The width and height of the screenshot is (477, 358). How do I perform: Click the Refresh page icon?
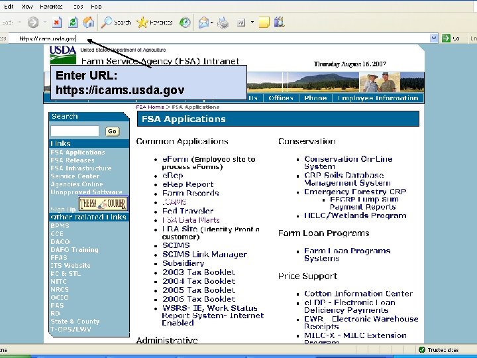coord(73,23)
